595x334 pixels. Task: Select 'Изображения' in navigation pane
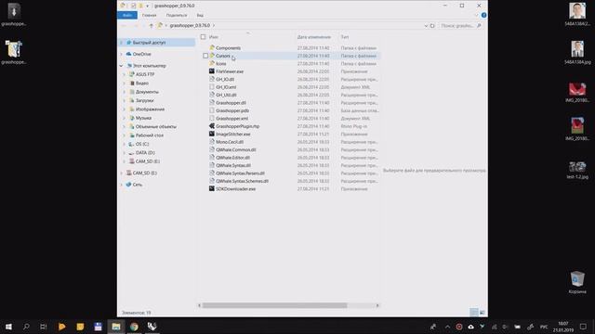point(150,109)
